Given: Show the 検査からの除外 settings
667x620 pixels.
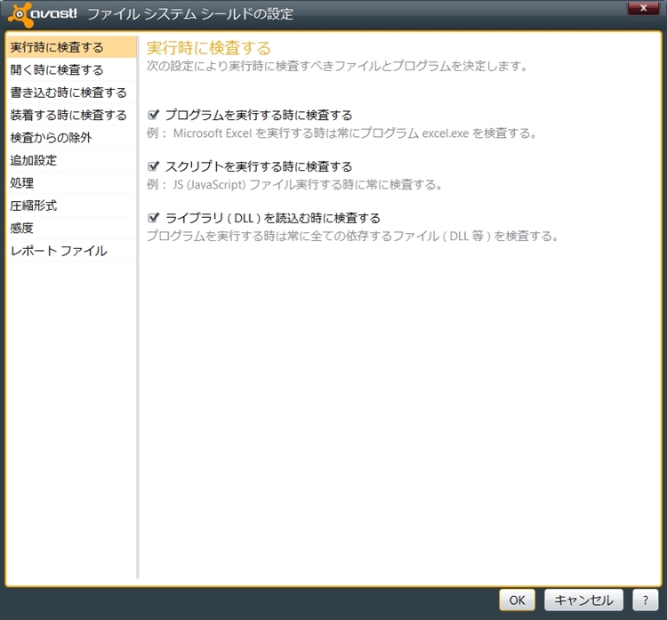Looking at the screenshot, I should coord(71,138).
